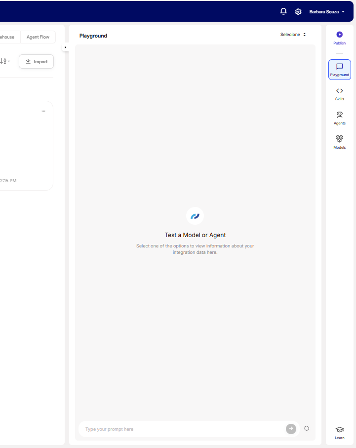The width and height of the screenshot is (356, 448).
Task: Switch to the Agent Flow tab
Action: pyautogui.click(x=38, y=37)
